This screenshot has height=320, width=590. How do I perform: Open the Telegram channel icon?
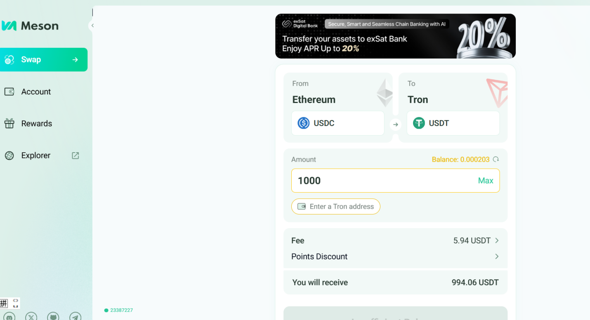75,317
